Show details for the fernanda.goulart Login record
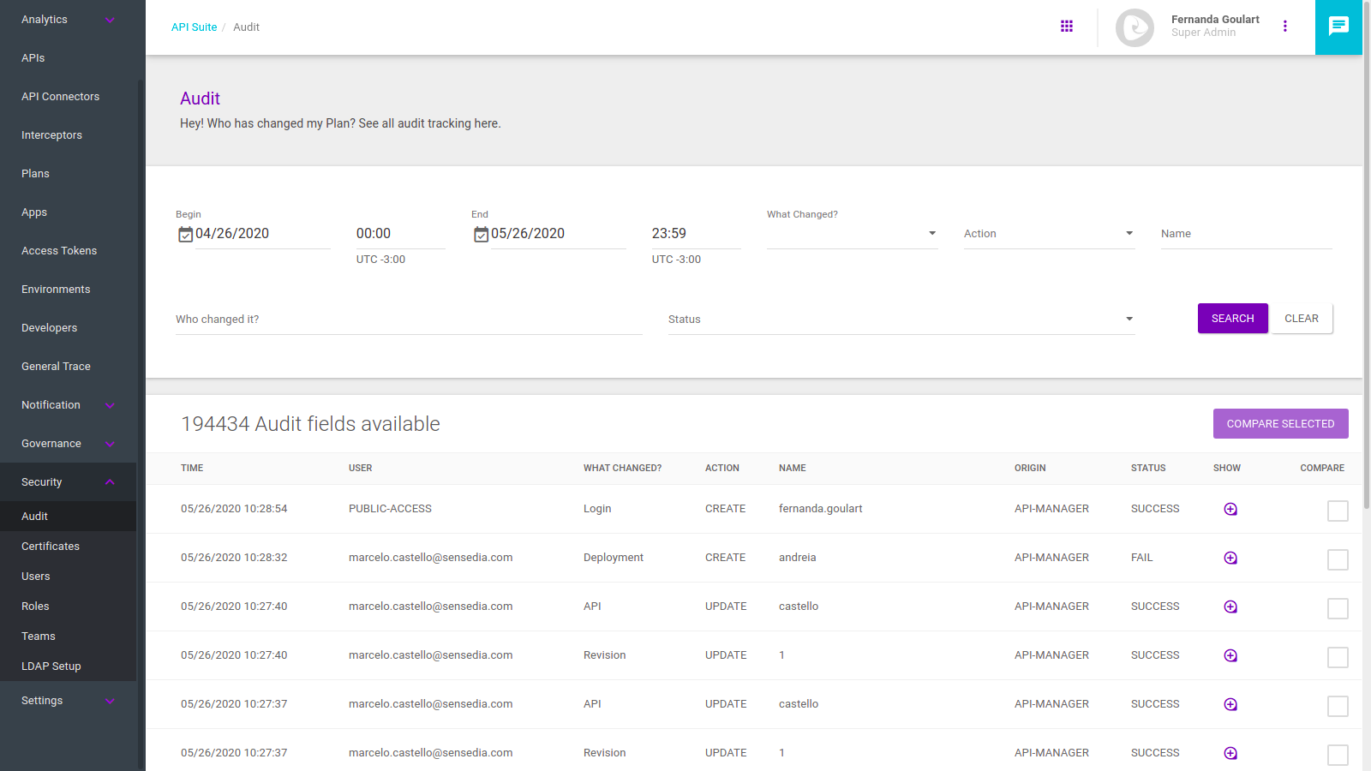Viewport: 1371px width, 771px height. [1230, 509]
